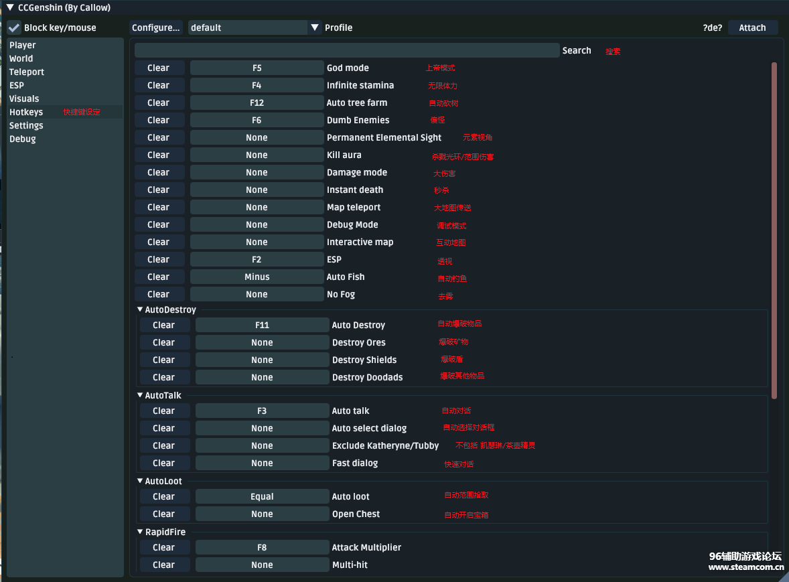Screen dimensions: 789x582
Task: Click the vertical scrollbar on hotkey list
Action: pyautogui.click(x=774, y=228)
